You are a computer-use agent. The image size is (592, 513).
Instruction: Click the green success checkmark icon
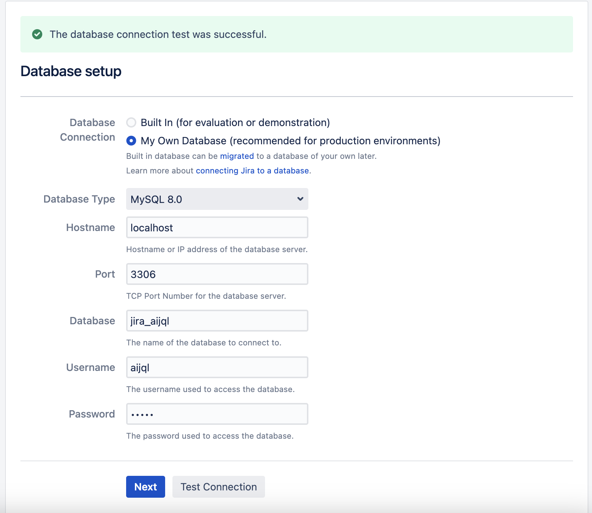(37, 34)
